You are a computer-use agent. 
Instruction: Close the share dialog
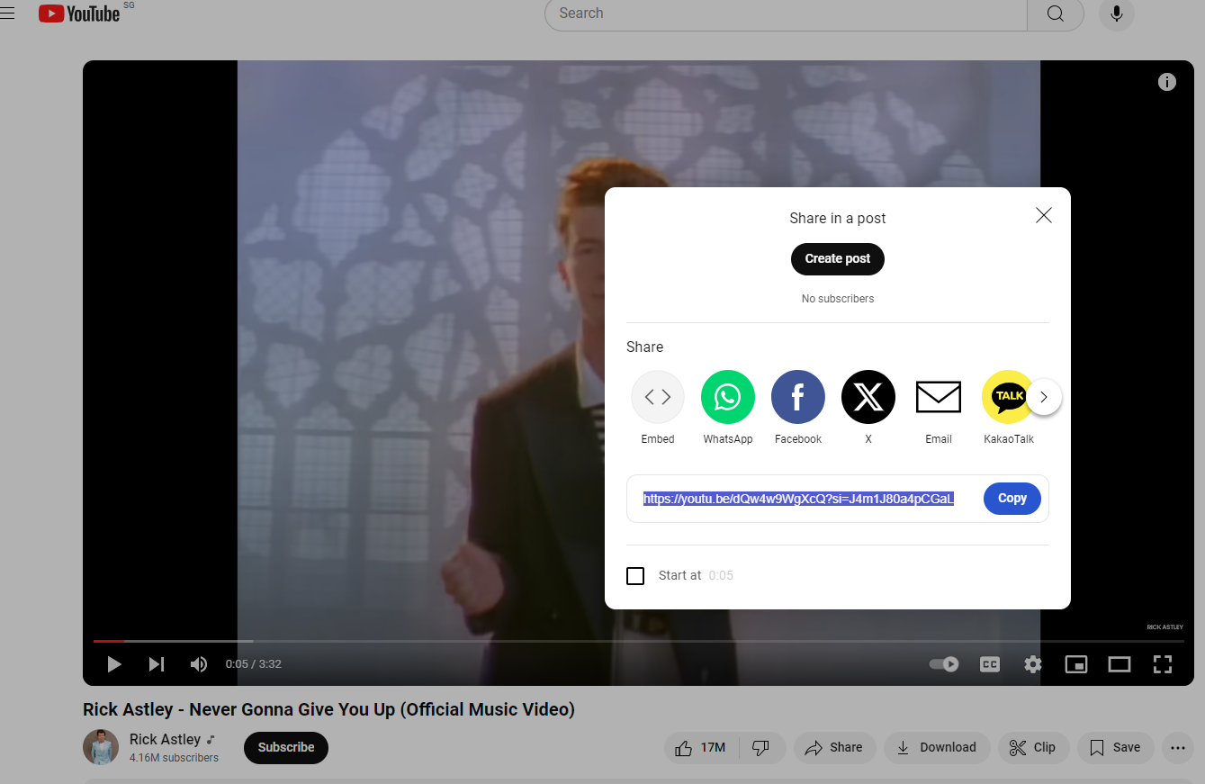pyautogui.click(x=1044, y=215)
